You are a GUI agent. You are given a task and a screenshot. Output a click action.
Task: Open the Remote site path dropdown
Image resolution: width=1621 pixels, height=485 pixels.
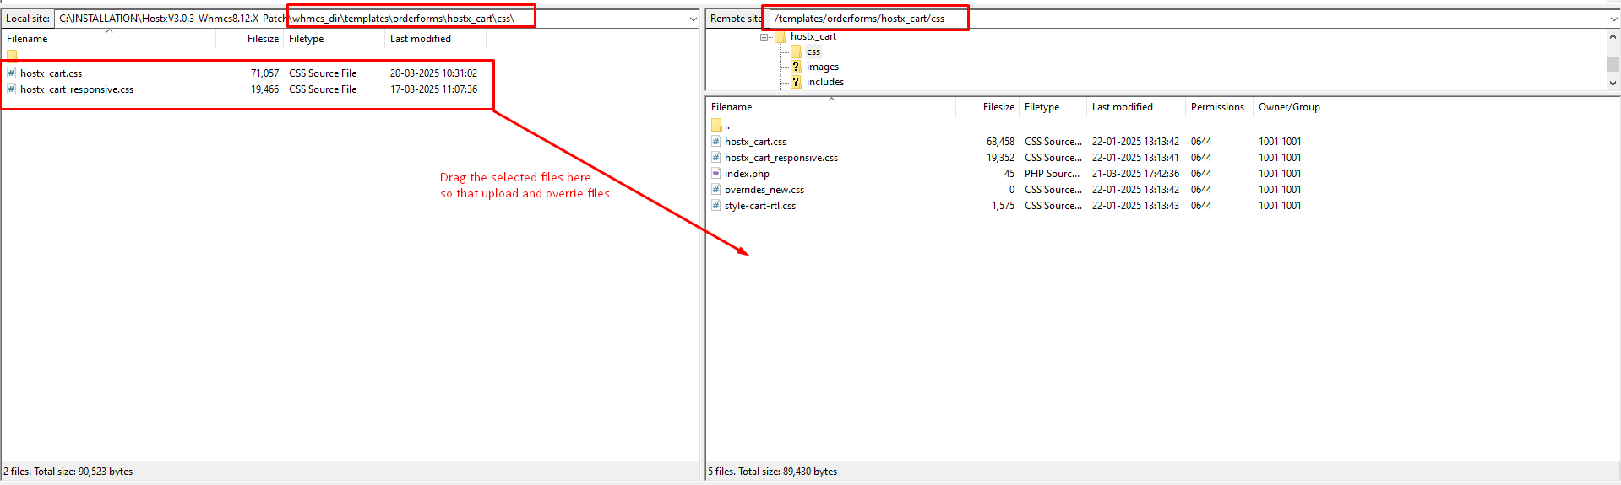coord(1613,19)
